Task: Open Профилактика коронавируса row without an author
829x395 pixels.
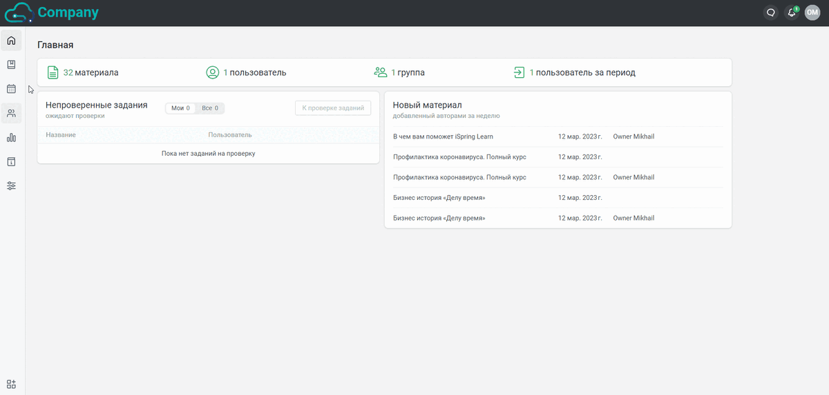Action: [x=558, y=157]
